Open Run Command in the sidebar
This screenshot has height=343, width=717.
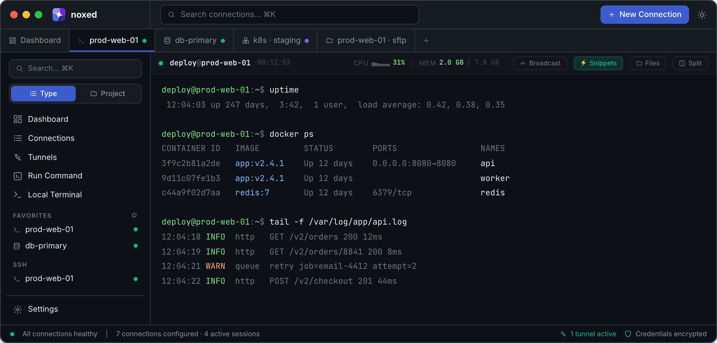(75, 176)
